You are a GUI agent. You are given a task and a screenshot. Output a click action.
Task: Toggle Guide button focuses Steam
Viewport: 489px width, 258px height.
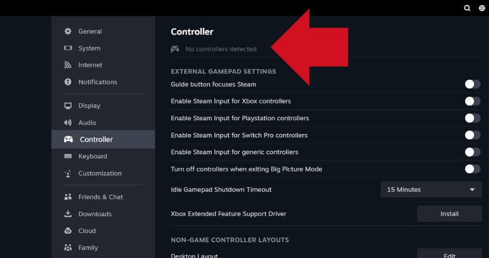[472, 84]
